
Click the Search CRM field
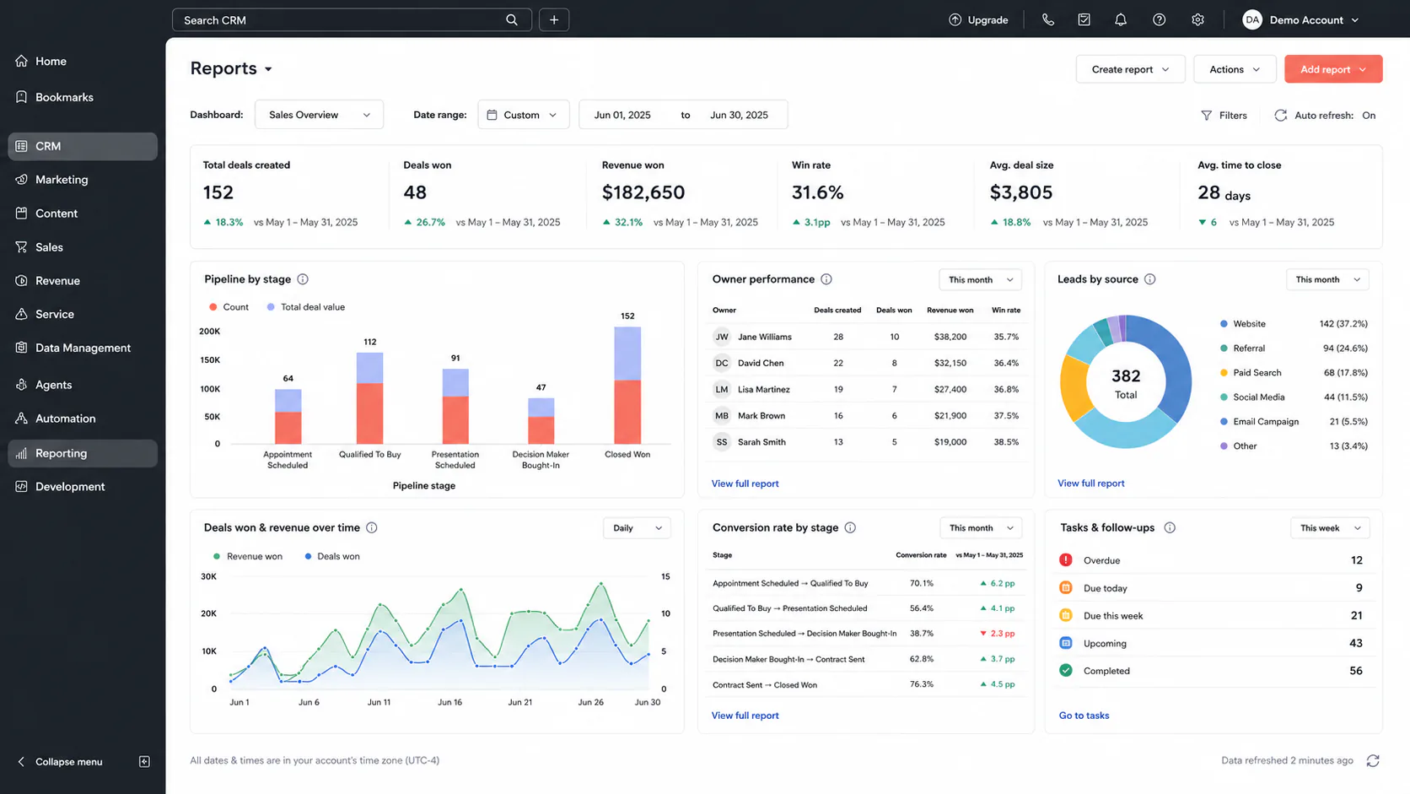tap(352, 19)
